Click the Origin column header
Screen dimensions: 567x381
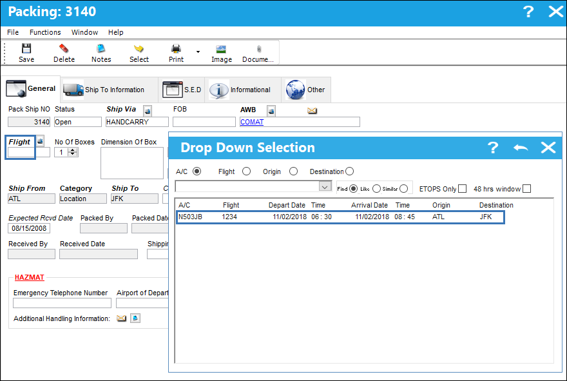(441, 205)
